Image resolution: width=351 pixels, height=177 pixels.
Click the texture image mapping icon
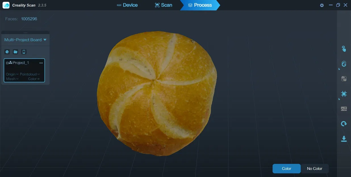click(x=344, y=109)
